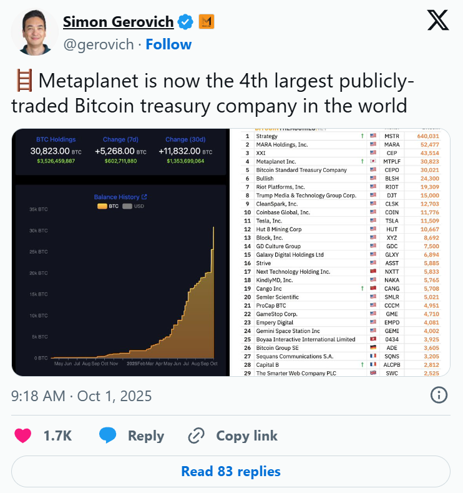Click the @gerovich handle

100,44
